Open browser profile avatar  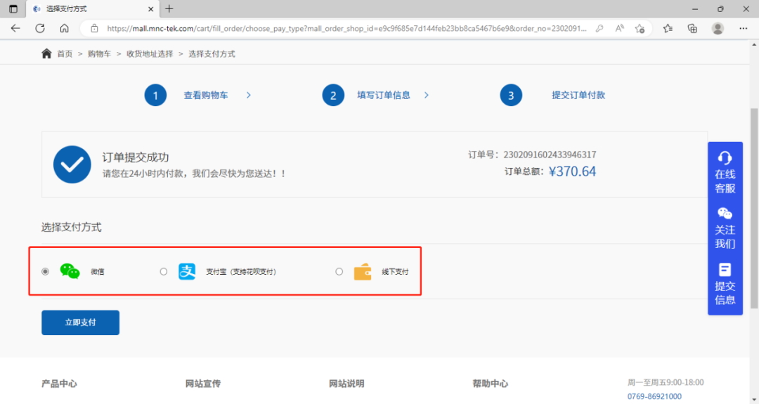(718, 29)
